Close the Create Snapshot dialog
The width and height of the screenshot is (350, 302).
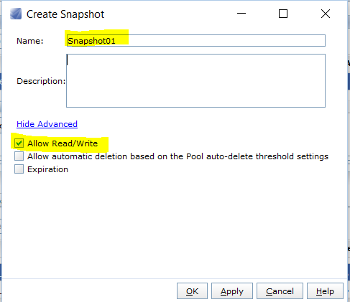click(x=326, y=14)
